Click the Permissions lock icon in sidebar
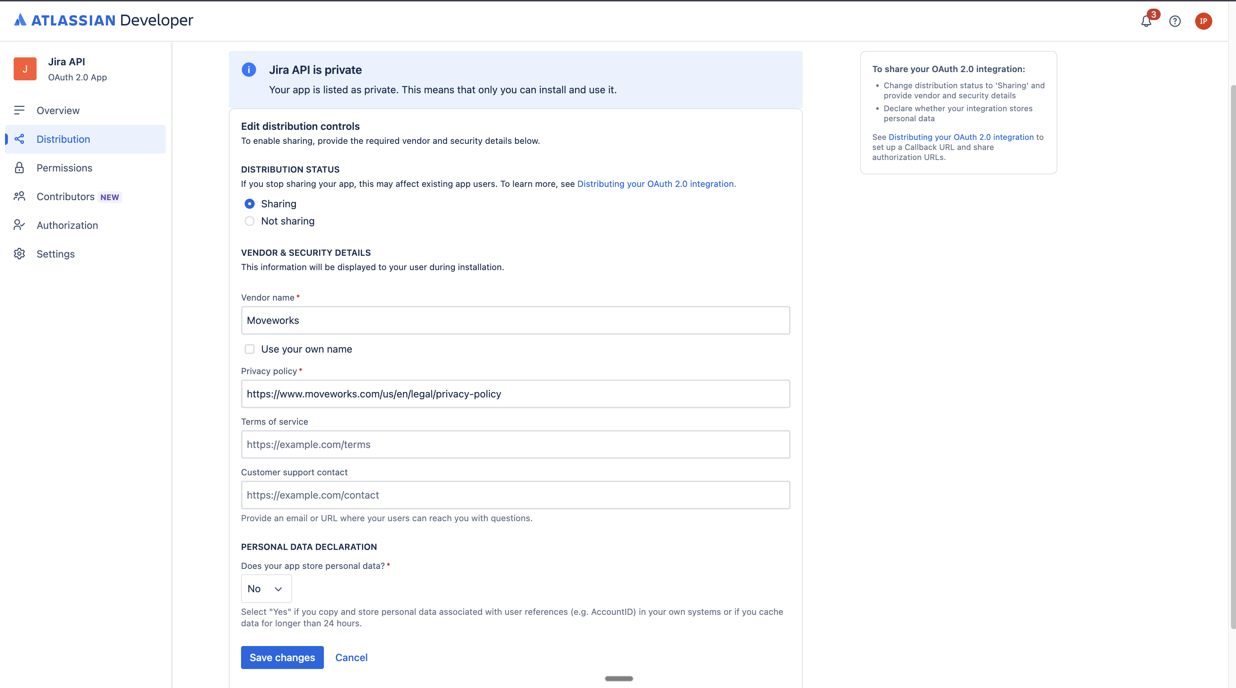This screenshot has width=1236, height=688. click(x=19, y=168)
